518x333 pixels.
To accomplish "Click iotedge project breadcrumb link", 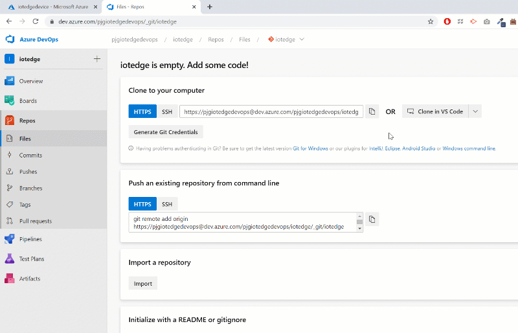I will 183,40.
